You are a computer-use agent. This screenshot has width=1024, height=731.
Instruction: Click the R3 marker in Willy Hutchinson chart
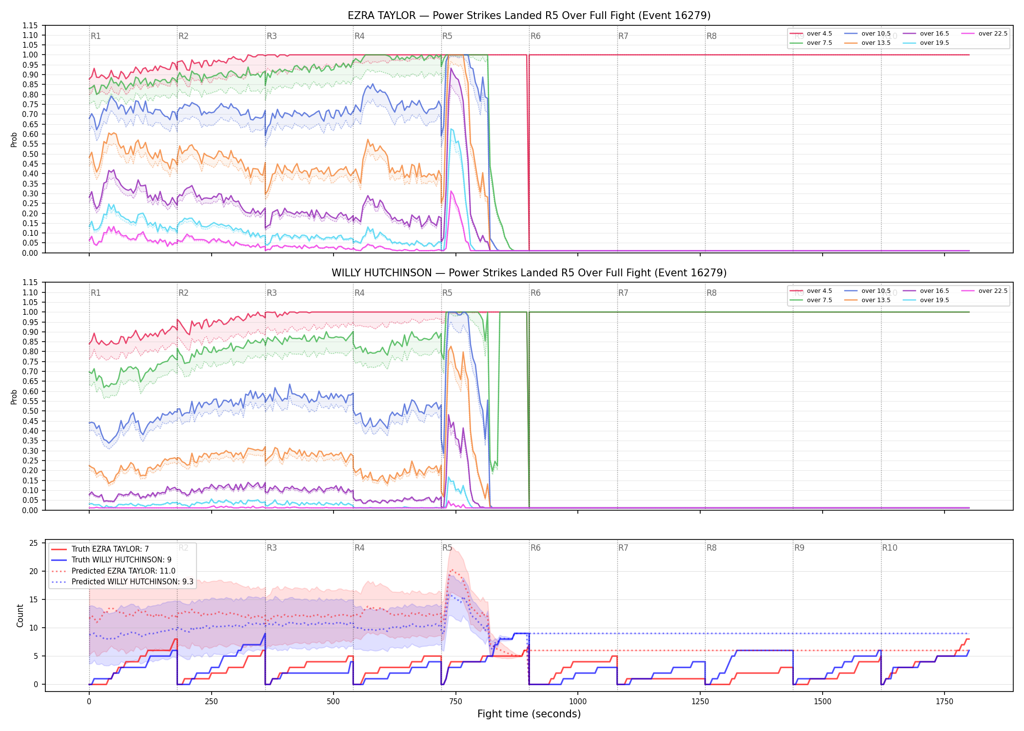(x=272, y=293)
